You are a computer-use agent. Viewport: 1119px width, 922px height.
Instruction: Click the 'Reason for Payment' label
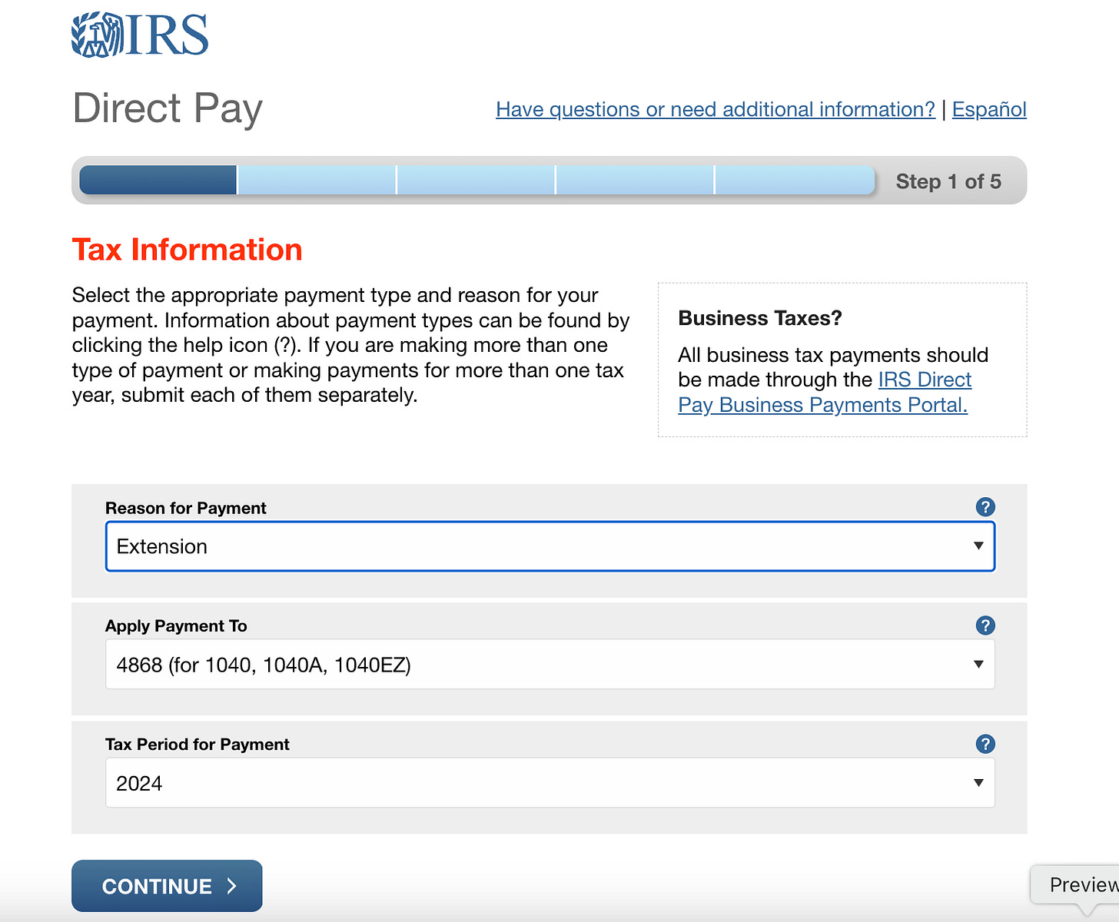(x=186, y=508)
